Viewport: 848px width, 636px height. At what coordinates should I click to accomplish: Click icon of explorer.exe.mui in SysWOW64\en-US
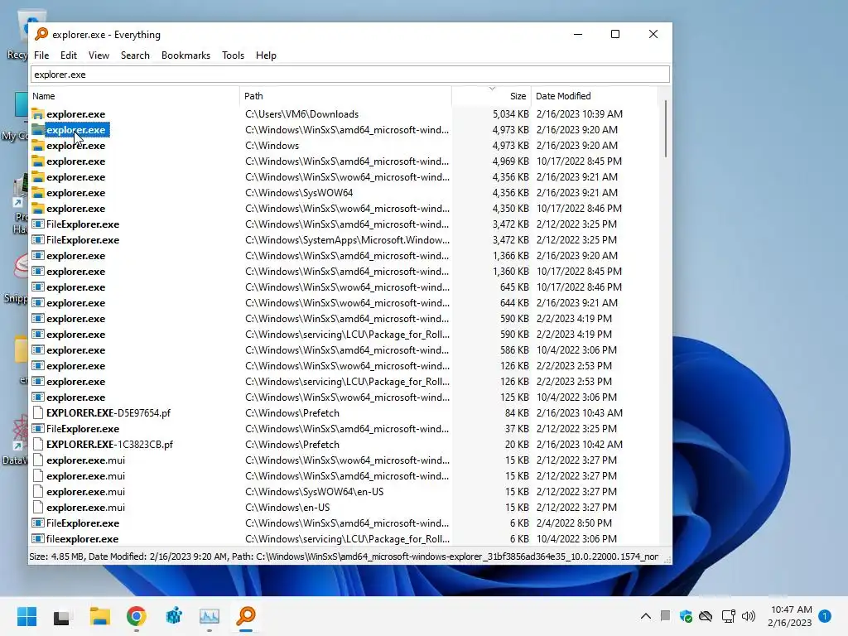coord(37,492)
